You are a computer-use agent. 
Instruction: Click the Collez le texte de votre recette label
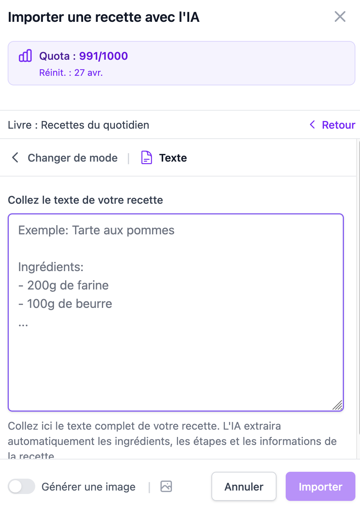(x=85, y=200)
